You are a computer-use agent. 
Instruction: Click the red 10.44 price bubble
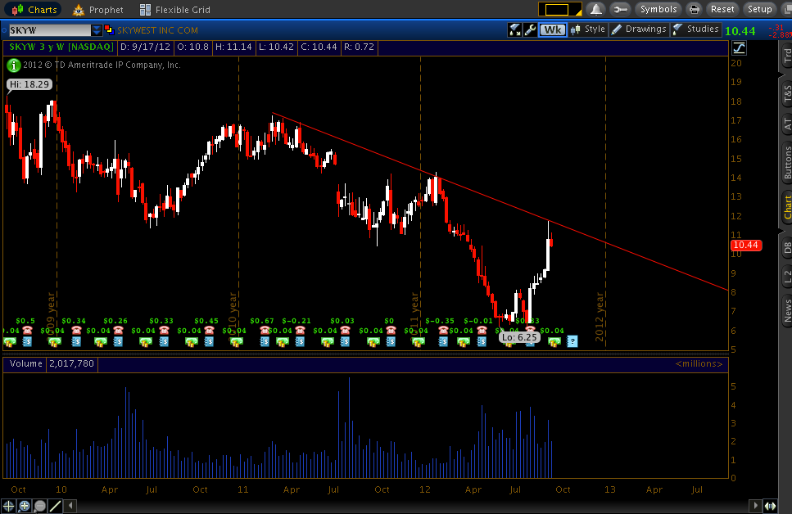745,245
